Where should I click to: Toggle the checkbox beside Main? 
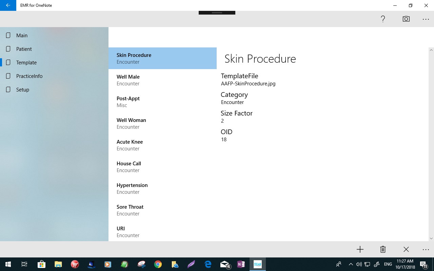(x=7, y=35)
